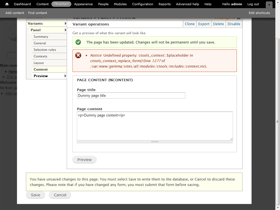This screenshot has height=210, width=280.
Task: Clone this variant
Action: [x=189, y=24]
